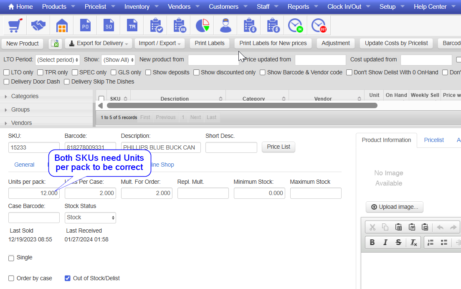Click the Excel export icon button
461x289 pixels.
pos(55,43)
